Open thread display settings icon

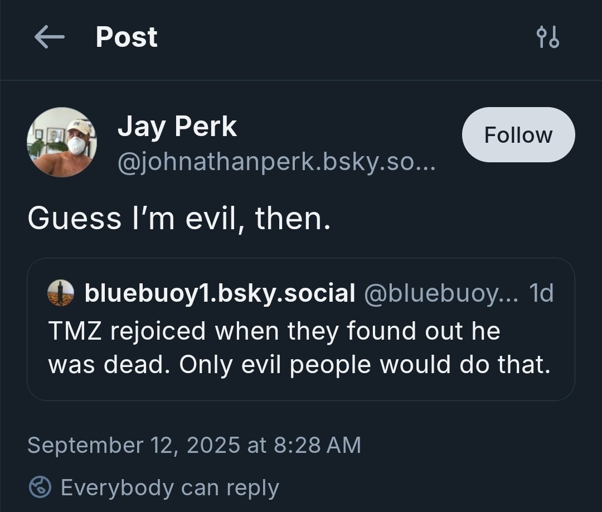[547, 38]
